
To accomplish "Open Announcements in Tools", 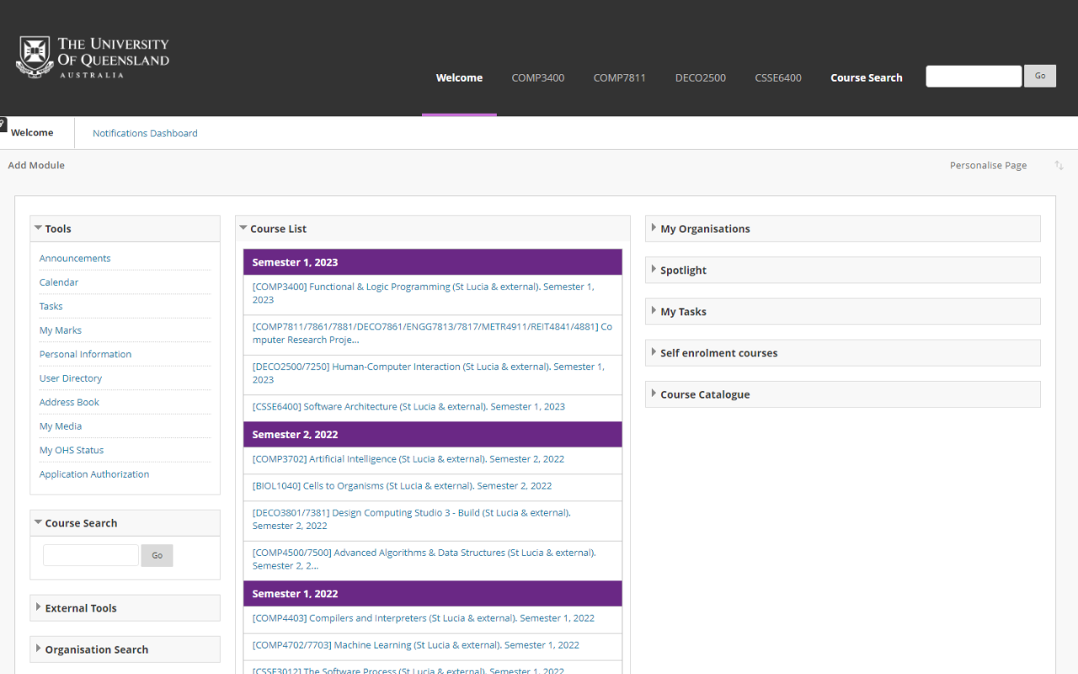I will (x=75, y=259).
